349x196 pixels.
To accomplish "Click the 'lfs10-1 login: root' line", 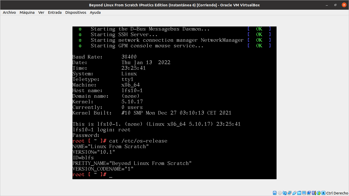I will click(x=102, y=130).
